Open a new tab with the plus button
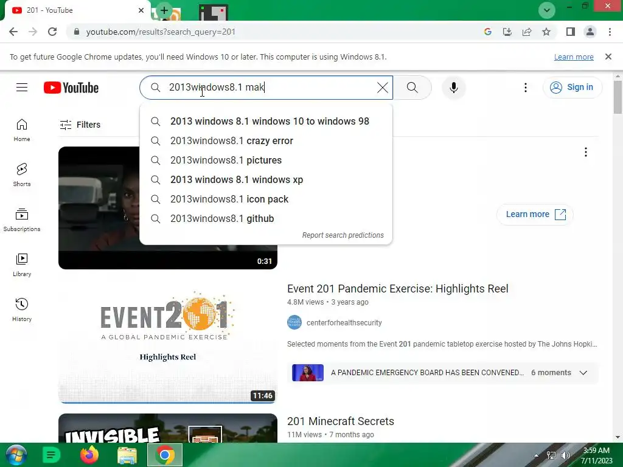Viewport: 623px width, 467px height. [164, 10]
